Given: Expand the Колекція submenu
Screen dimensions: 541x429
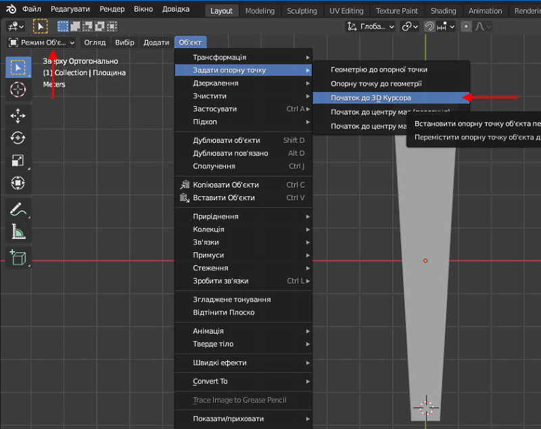Looking at the screenshot, I should click(243, 229).
